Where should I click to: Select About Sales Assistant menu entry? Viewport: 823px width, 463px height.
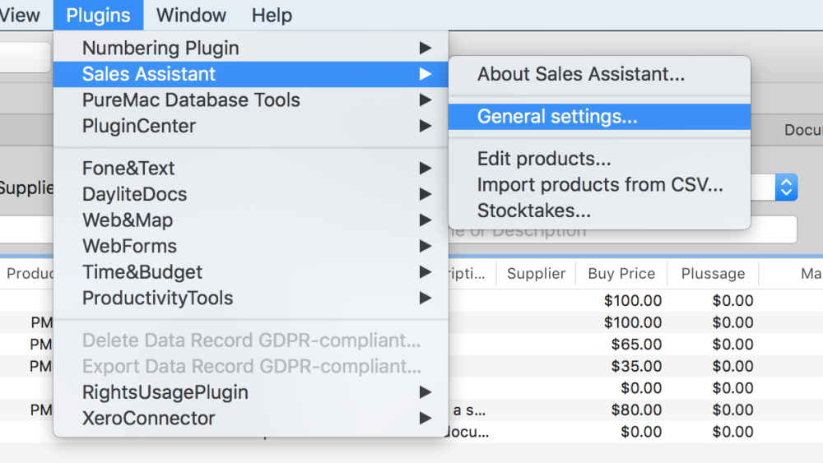[580, 74]
